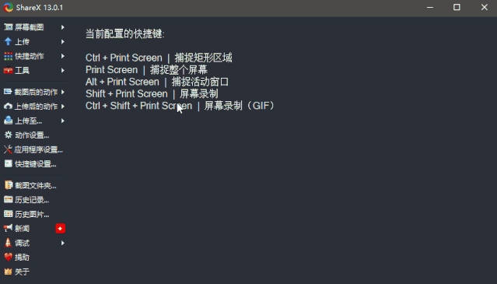Click the 关于 crown icon
The width and height of the screenshot is (497, 284).
point(9,272)
